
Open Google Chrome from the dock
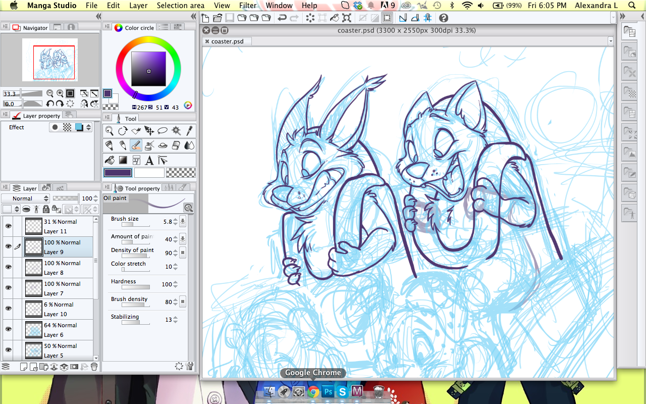click(313, 391)
